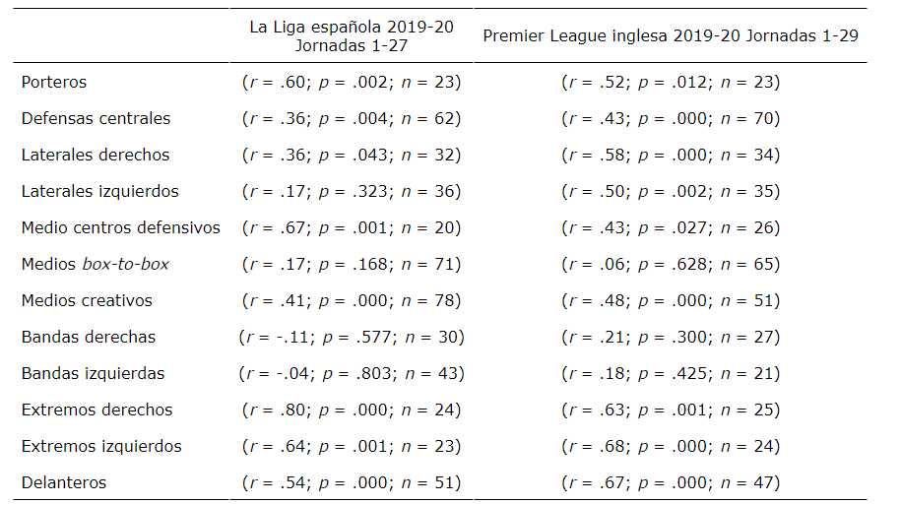Select the Defensas centrales row label
Viewport: 901px width, 505px height.
(96, 119)
